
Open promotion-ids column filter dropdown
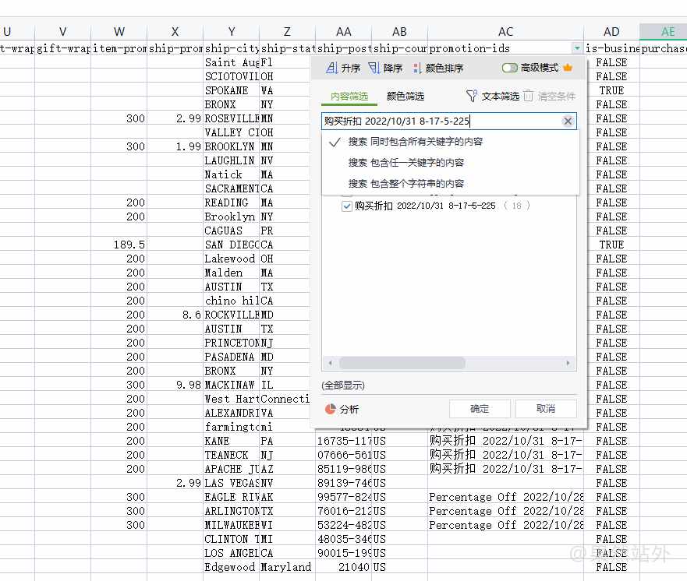pos(577,48)
